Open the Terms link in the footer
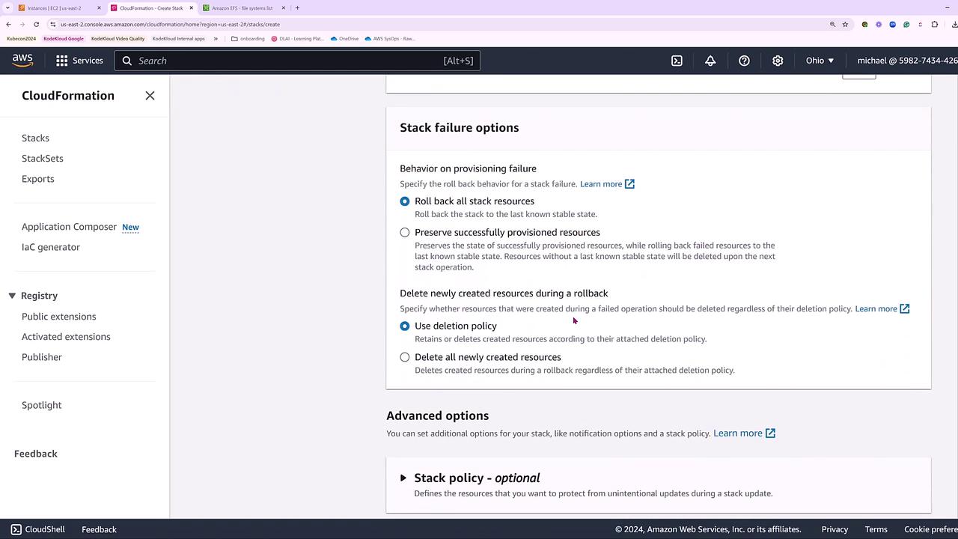958x539 pixels. pos(876,529)
